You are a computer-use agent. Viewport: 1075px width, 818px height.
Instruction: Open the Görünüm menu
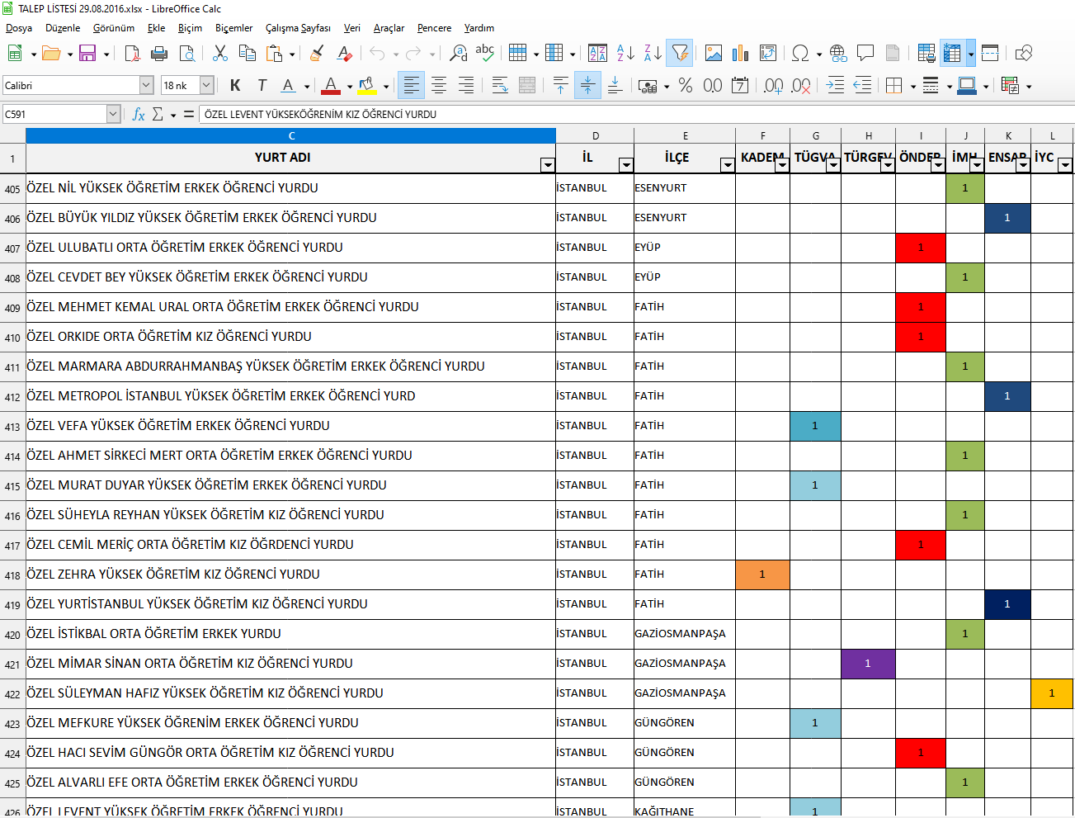click(x=114, y=28)
